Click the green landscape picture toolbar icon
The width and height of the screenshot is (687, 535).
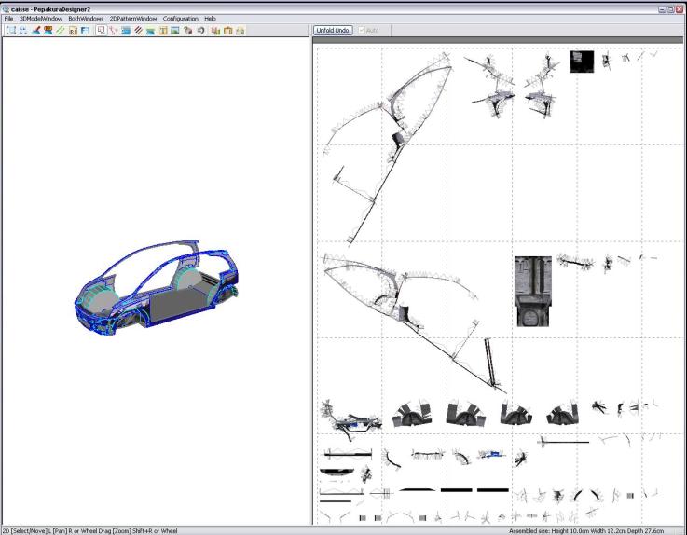175,30
